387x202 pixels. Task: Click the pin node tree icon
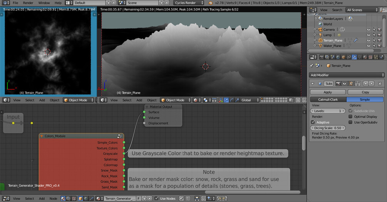point(181,199)
